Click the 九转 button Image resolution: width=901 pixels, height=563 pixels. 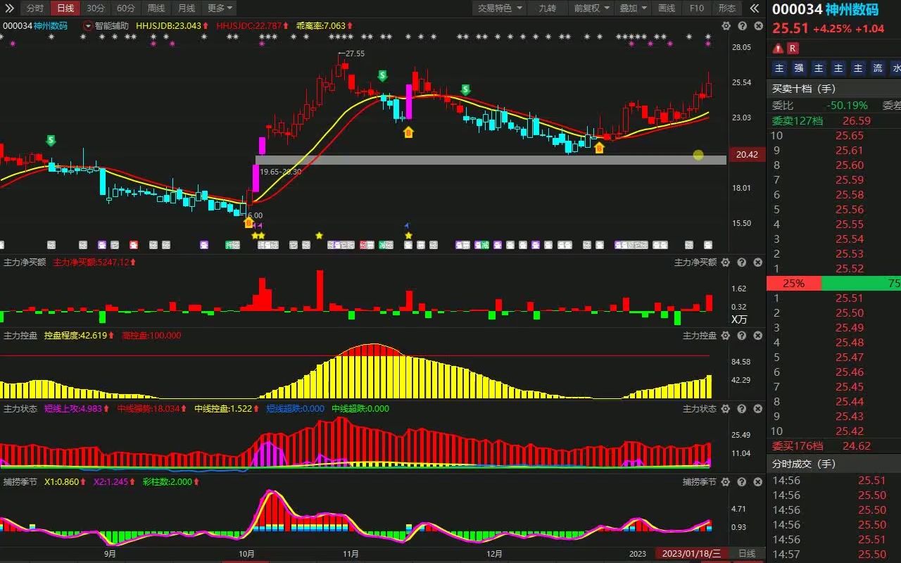click(x=547, y=8)
